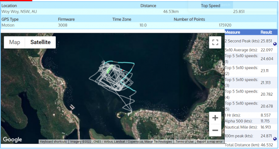The width and height of the screenshot is (279, 149).
Task: Click the Woy Woy location value
Action: pos(19,12)
